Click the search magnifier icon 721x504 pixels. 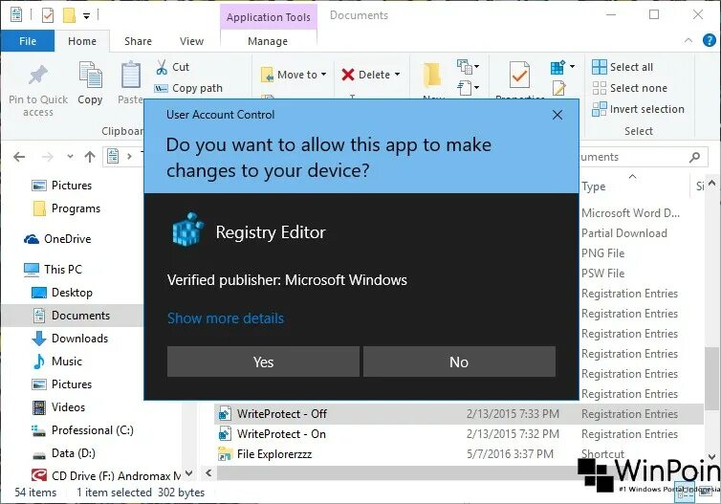pyautogui.click(x=695, y=157)
